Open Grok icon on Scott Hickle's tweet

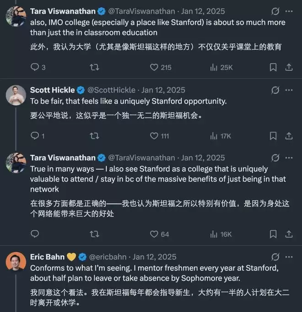point(275,90)
